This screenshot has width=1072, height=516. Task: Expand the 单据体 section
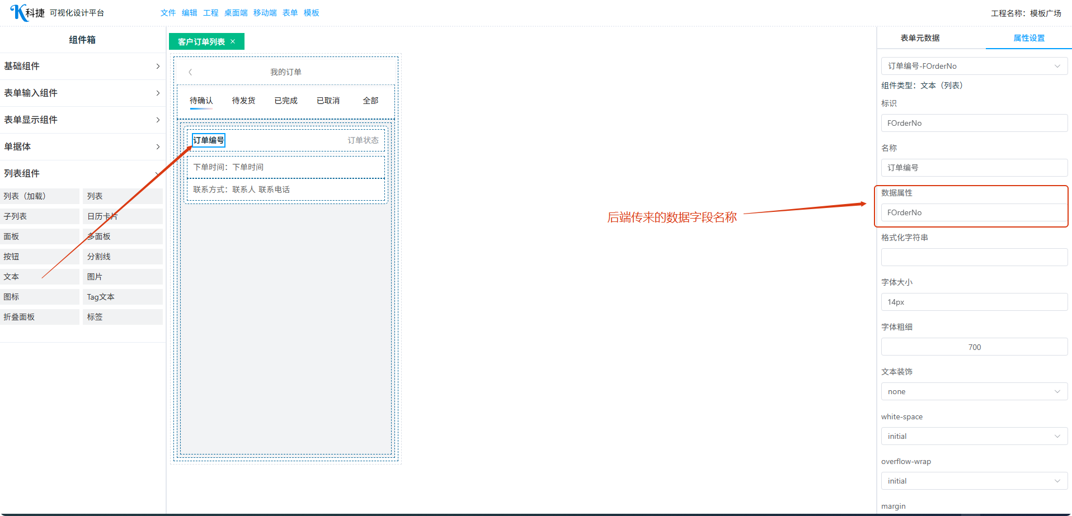pos(82,146)
